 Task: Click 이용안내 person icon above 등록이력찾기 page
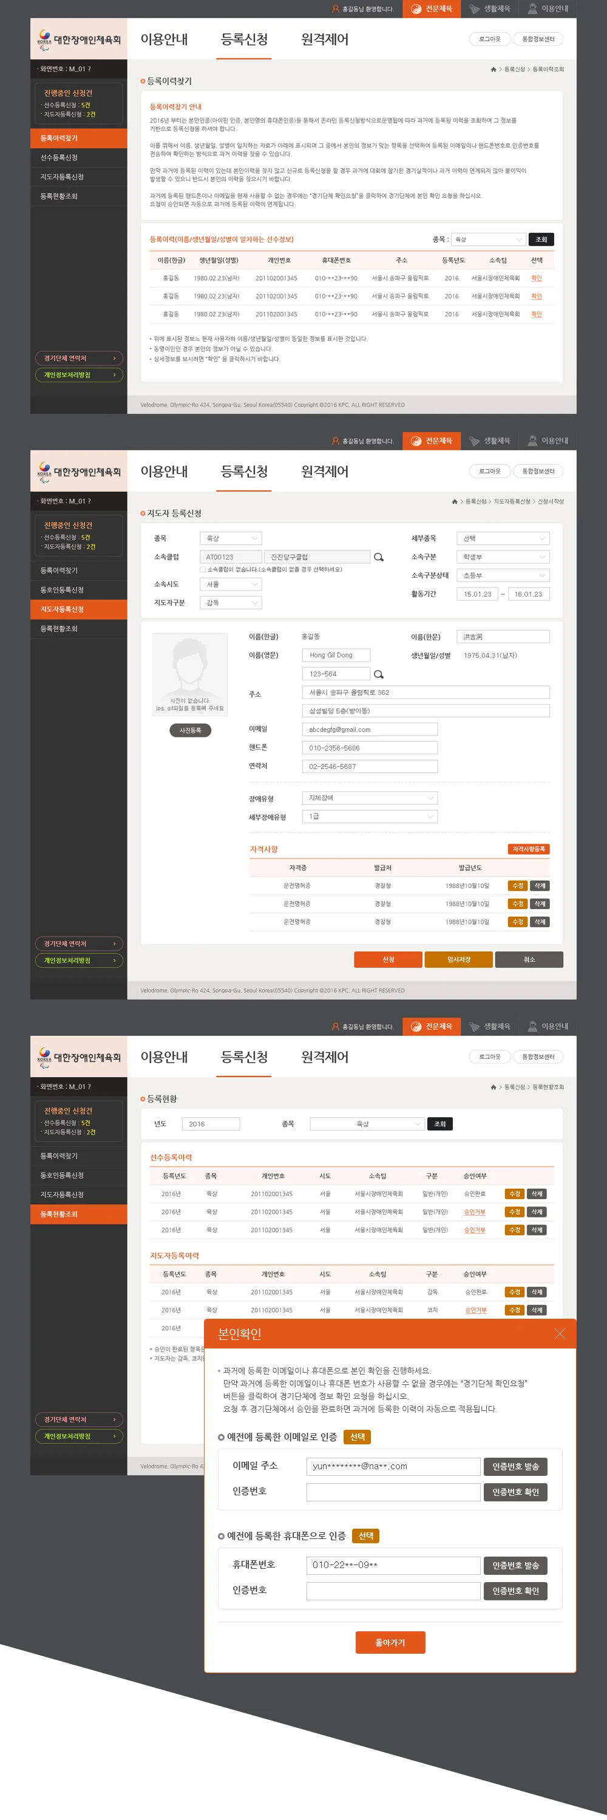[532, 8]
